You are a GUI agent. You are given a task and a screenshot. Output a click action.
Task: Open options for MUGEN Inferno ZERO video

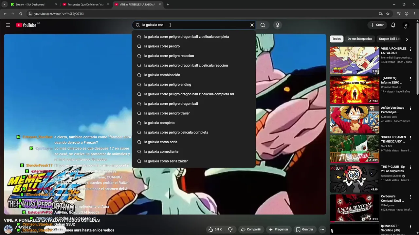click(x=410, y=79)
